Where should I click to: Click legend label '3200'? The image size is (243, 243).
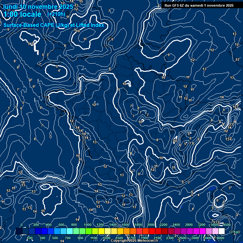(202, 225)
